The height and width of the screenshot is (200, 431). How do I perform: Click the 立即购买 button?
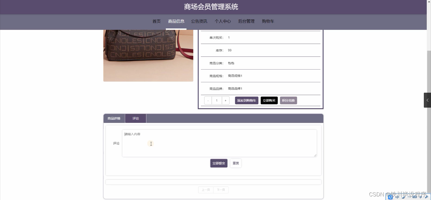269,100
